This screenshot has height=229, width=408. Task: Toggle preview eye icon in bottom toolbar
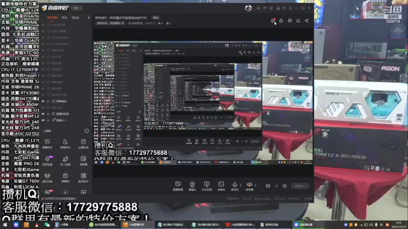pyautogui.click(x=276, y=186)
